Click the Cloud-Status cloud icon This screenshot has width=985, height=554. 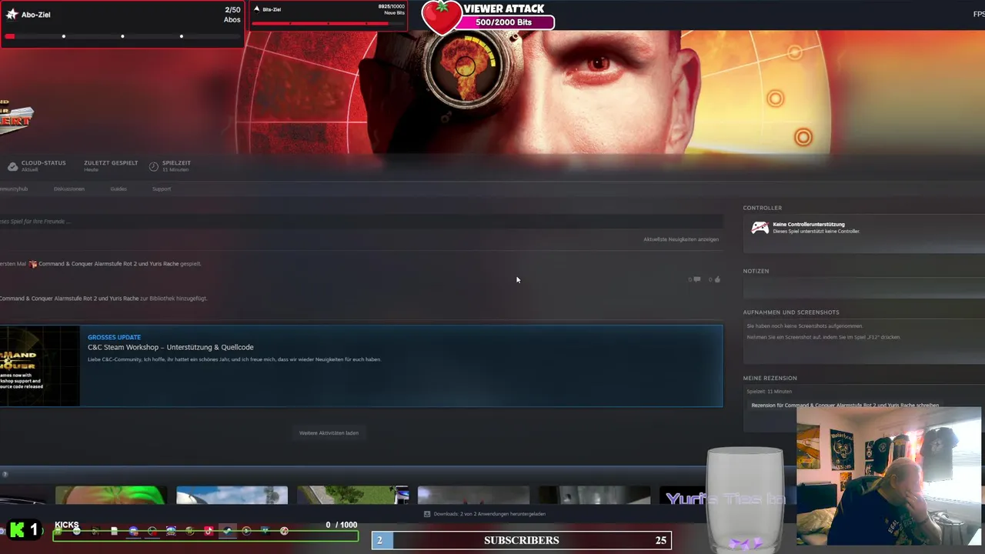12,166
